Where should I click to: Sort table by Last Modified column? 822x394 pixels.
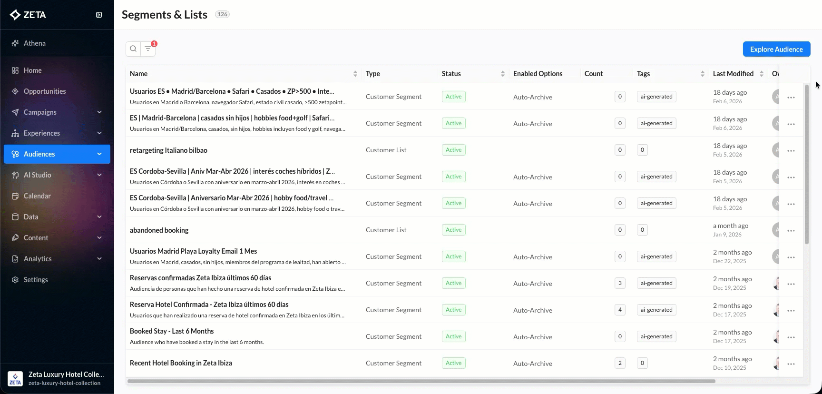click(761, 74)
